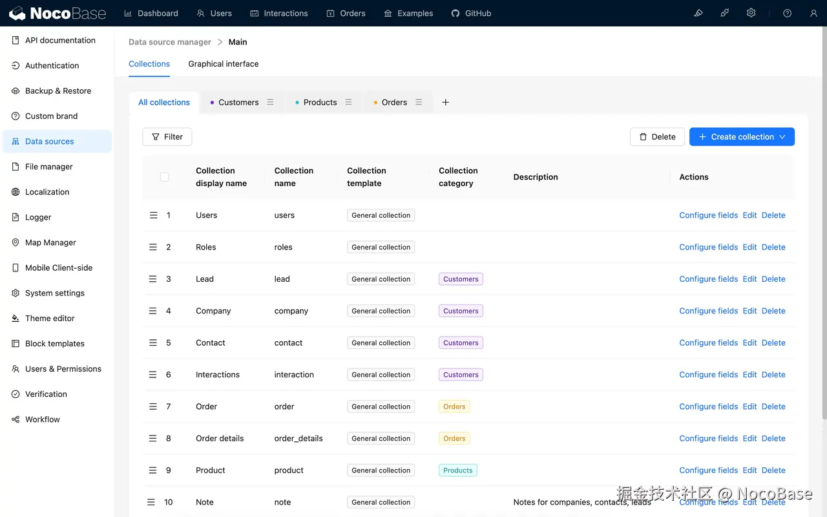Click the help question-mark icon

[787, 13]
